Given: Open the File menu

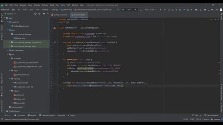Looking at the screenshot, I should pyautogui.click(x=6, y=5).
